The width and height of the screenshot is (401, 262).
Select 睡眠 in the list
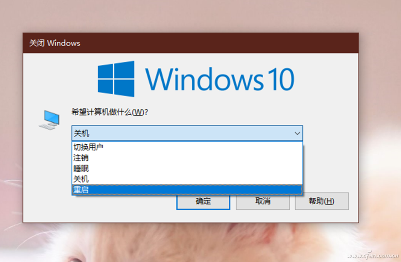click(x=187, y=168)
